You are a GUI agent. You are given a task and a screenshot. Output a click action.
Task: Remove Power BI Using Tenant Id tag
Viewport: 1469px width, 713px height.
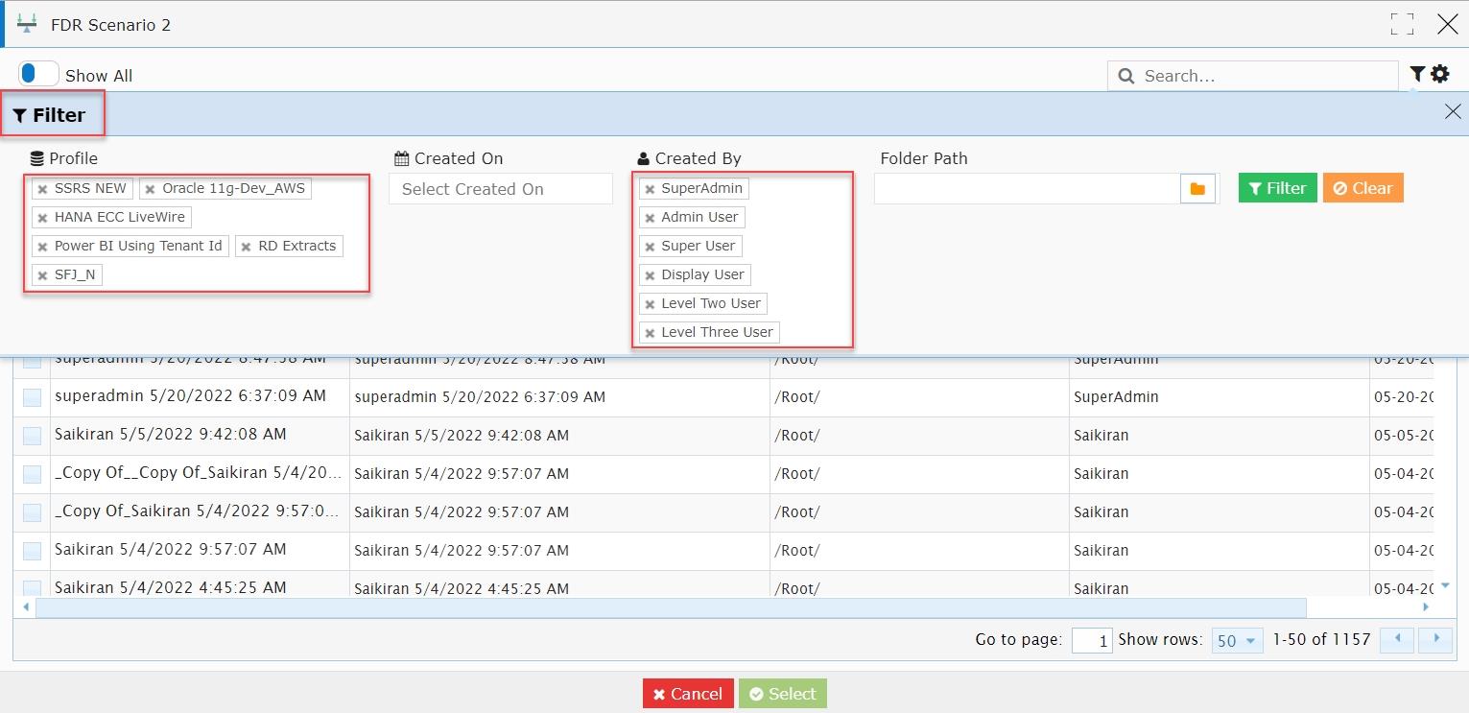coord(42,247)
